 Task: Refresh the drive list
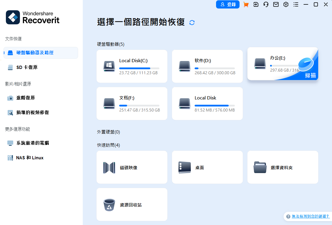coord(192,23)
